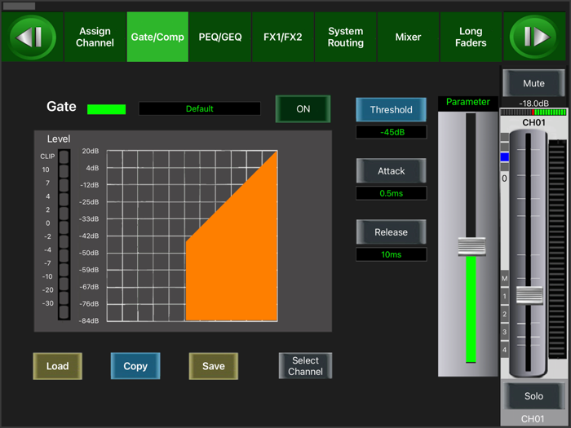The width and height of the screenshot is (571, 428).
Task: Click the CH01 label above the fader
Action: (x=533, y=122)
